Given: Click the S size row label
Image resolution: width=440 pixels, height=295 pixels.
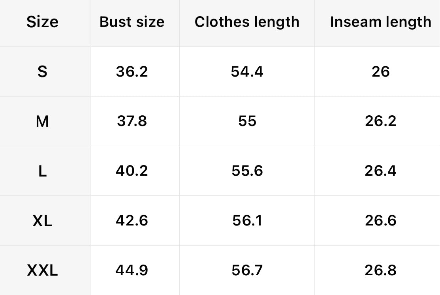Looking at the screenshot, I should click(x=42, y=71).
